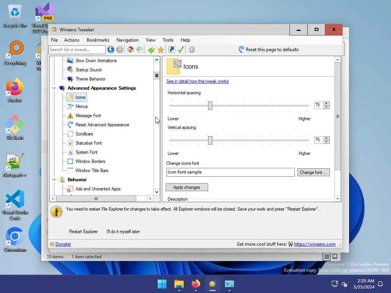Click the Window Borders square icon

coord(70,161)
